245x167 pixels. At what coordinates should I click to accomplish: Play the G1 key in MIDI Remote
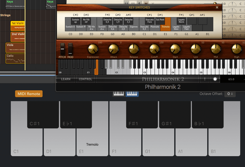(158, 143)
